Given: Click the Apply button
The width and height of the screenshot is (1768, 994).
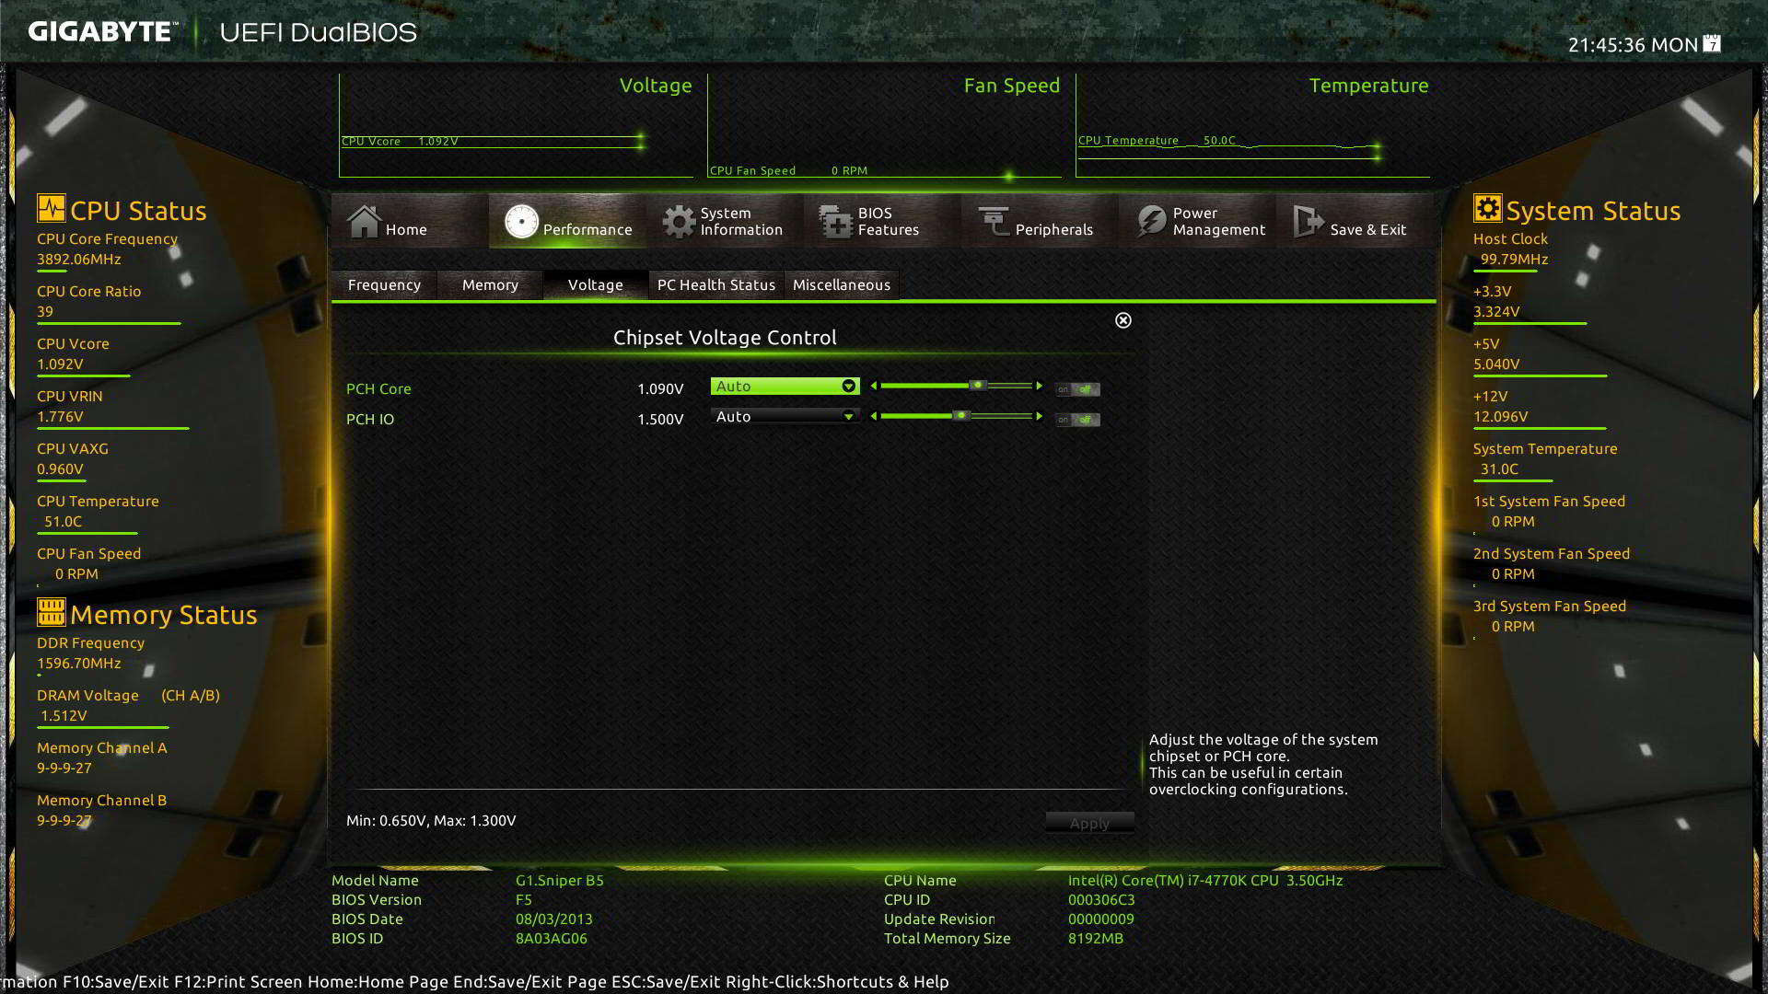Looking at the screenshot, I should (1089, 823).
